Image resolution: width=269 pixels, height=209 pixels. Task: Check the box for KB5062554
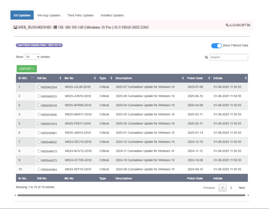tap(39, 87)
